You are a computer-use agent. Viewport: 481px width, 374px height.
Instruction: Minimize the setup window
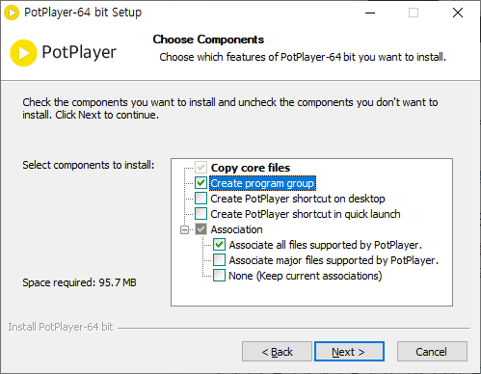pyautogui.click(x=370, y=13)
